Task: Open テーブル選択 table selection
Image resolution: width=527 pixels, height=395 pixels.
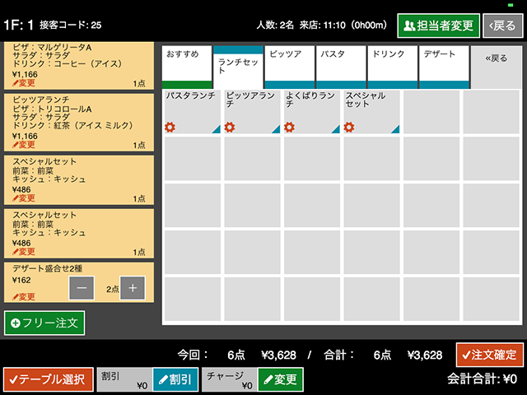Action: pyautogui.click(x=48, y=379)
